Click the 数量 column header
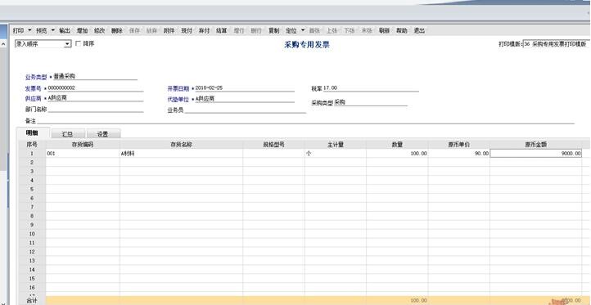591x305 pixels. click(397, 144)
